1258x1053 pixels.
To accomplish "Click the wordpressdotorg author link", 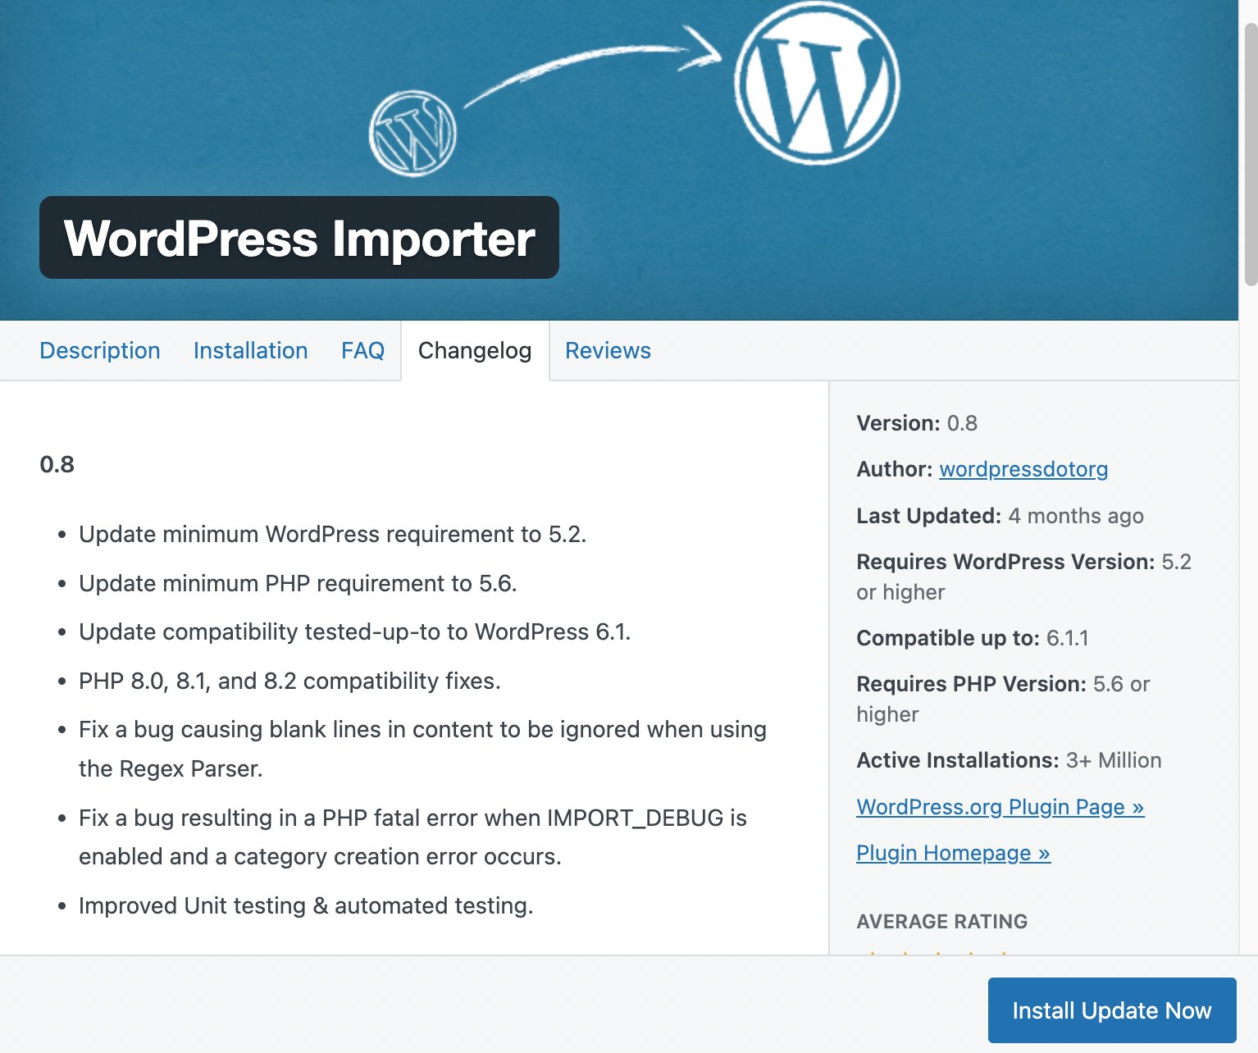I will (1023, 469).
